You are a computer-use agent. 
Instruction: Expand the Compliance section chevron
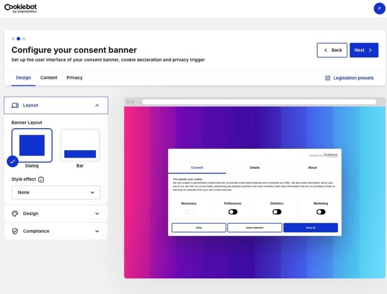[x=97, y=231]
